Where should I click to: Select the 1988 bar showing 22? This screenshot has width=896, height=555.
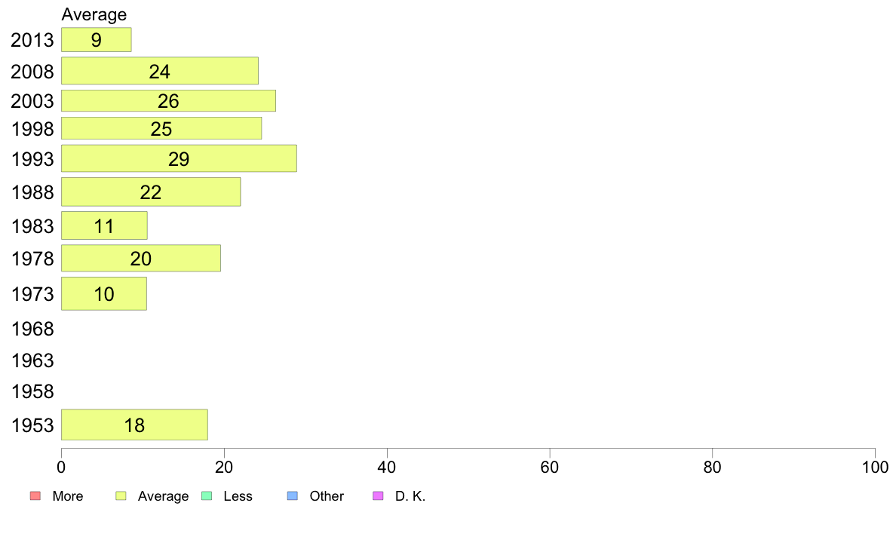[151, 192]
